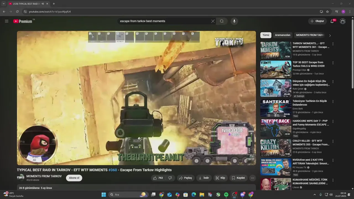
Task: Open File Explorer from the taskbar
Action: [202, 195]
